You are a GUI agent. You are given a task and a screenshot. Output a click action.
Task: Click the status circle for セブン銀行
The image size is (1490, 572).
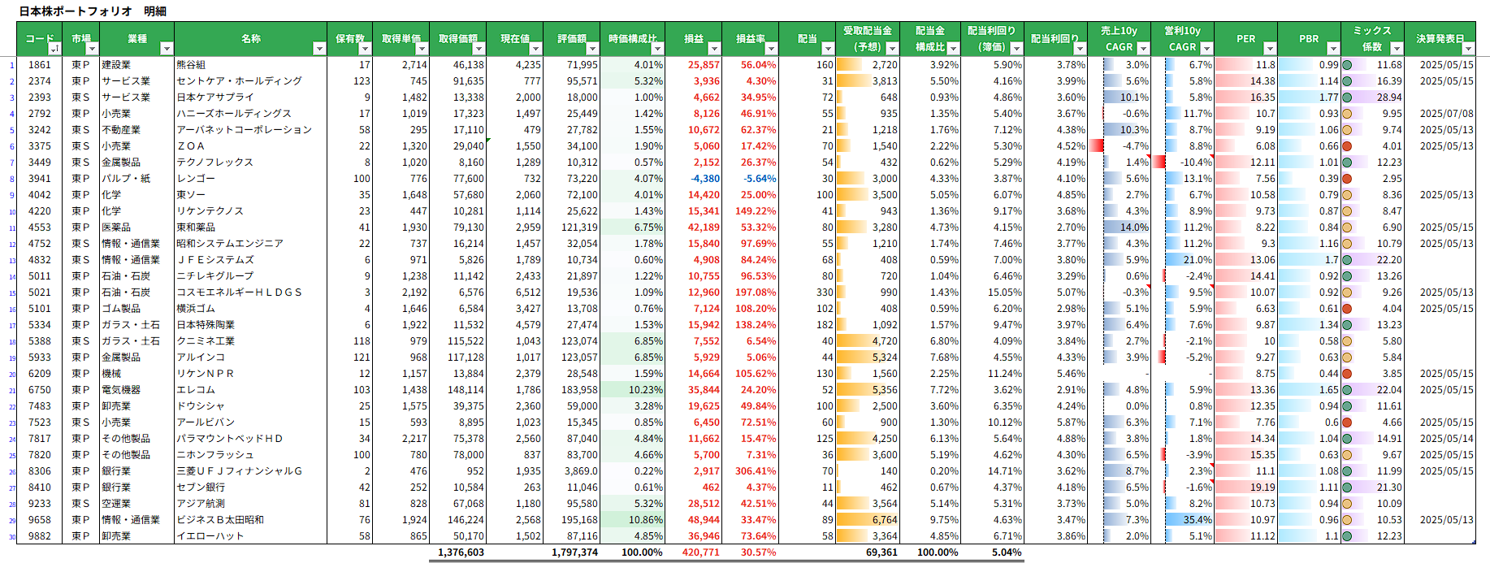click(1347, 487)
